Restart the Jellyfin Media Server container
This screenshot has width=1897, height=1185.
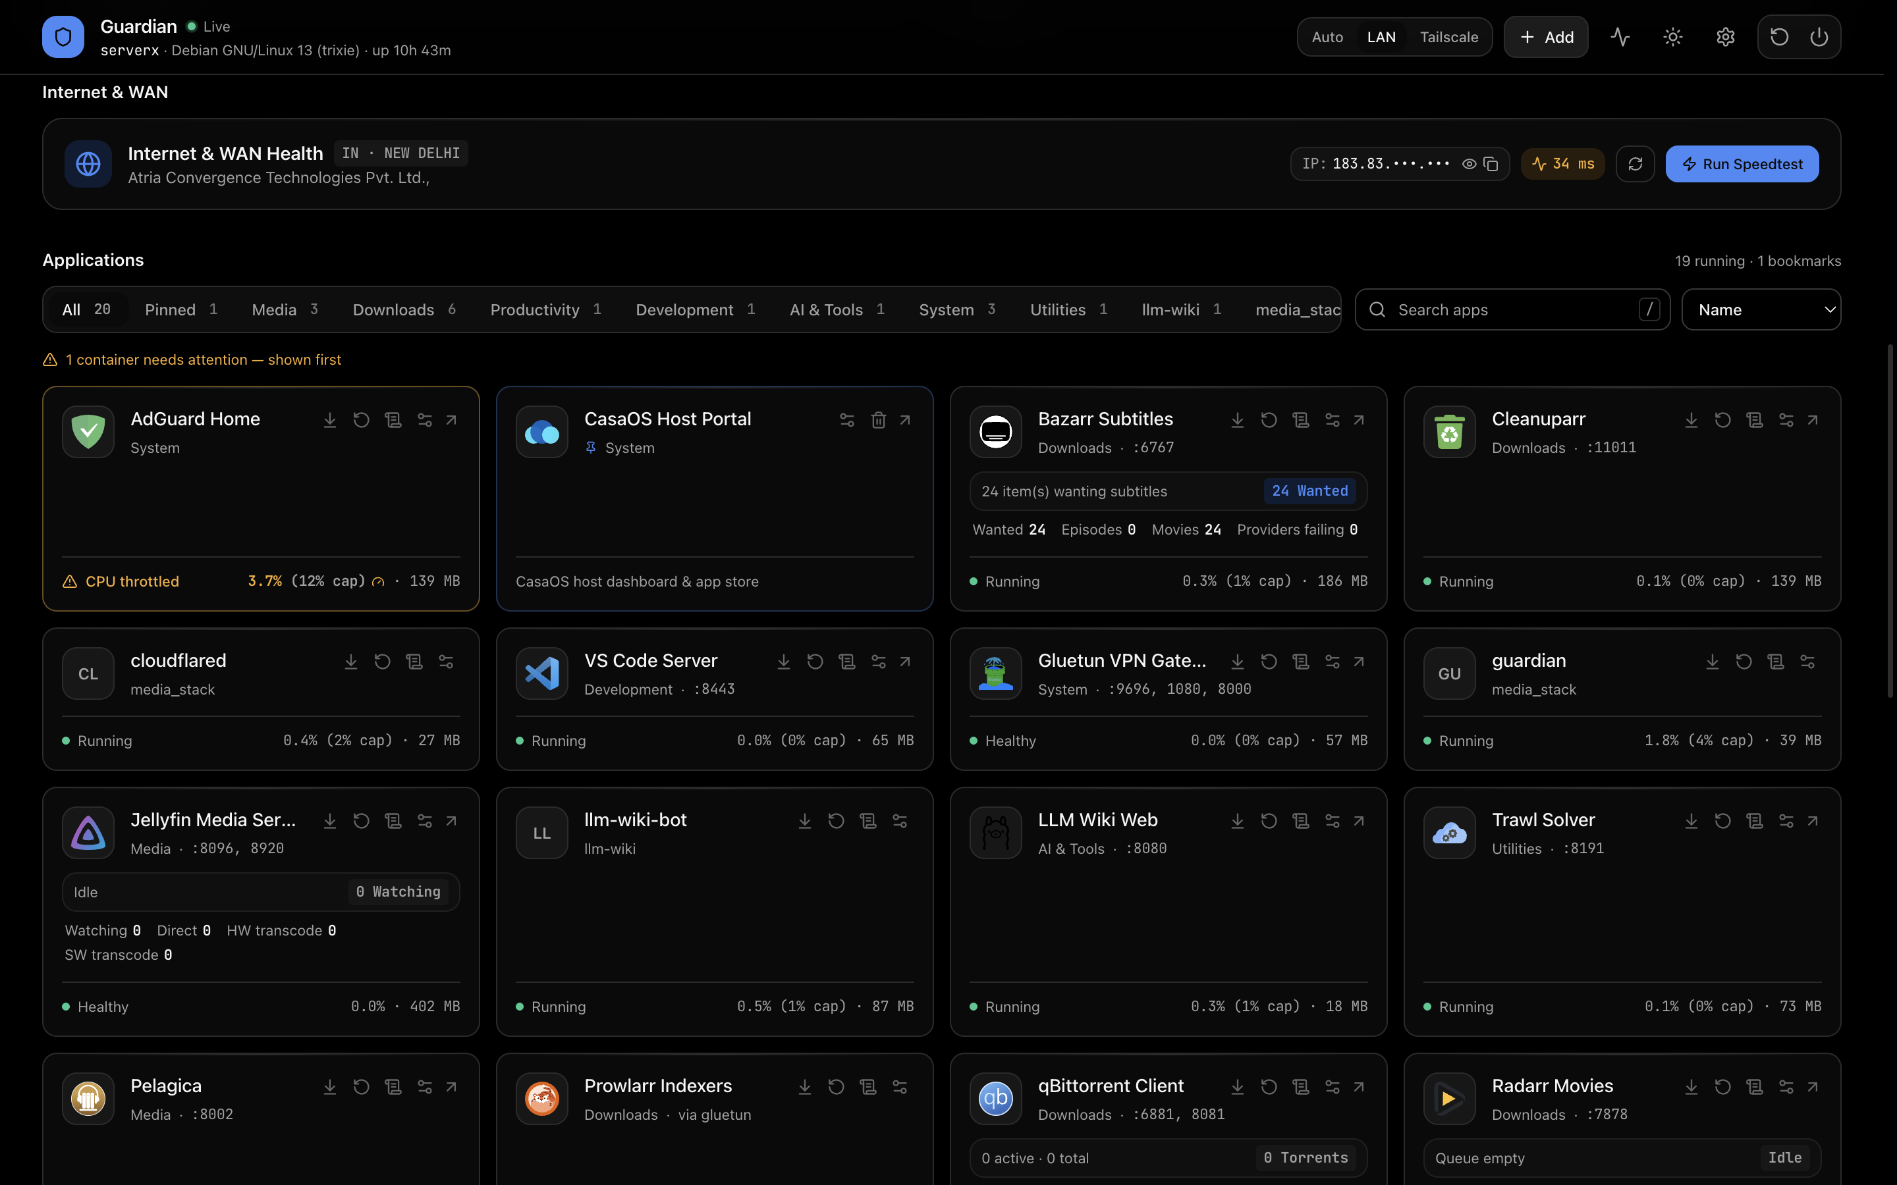[362, 820]
